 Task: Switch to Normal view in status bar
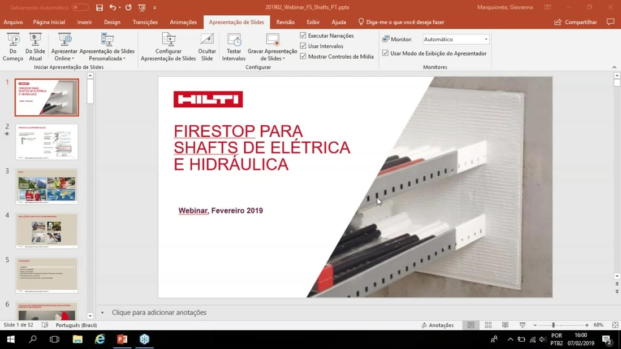point(471,325)
